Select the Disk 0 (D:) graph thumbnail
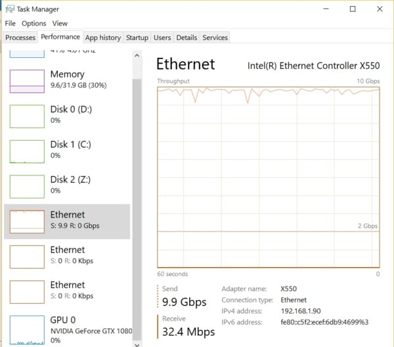Screen dimensions: 394x347 [x=27, y=116]
